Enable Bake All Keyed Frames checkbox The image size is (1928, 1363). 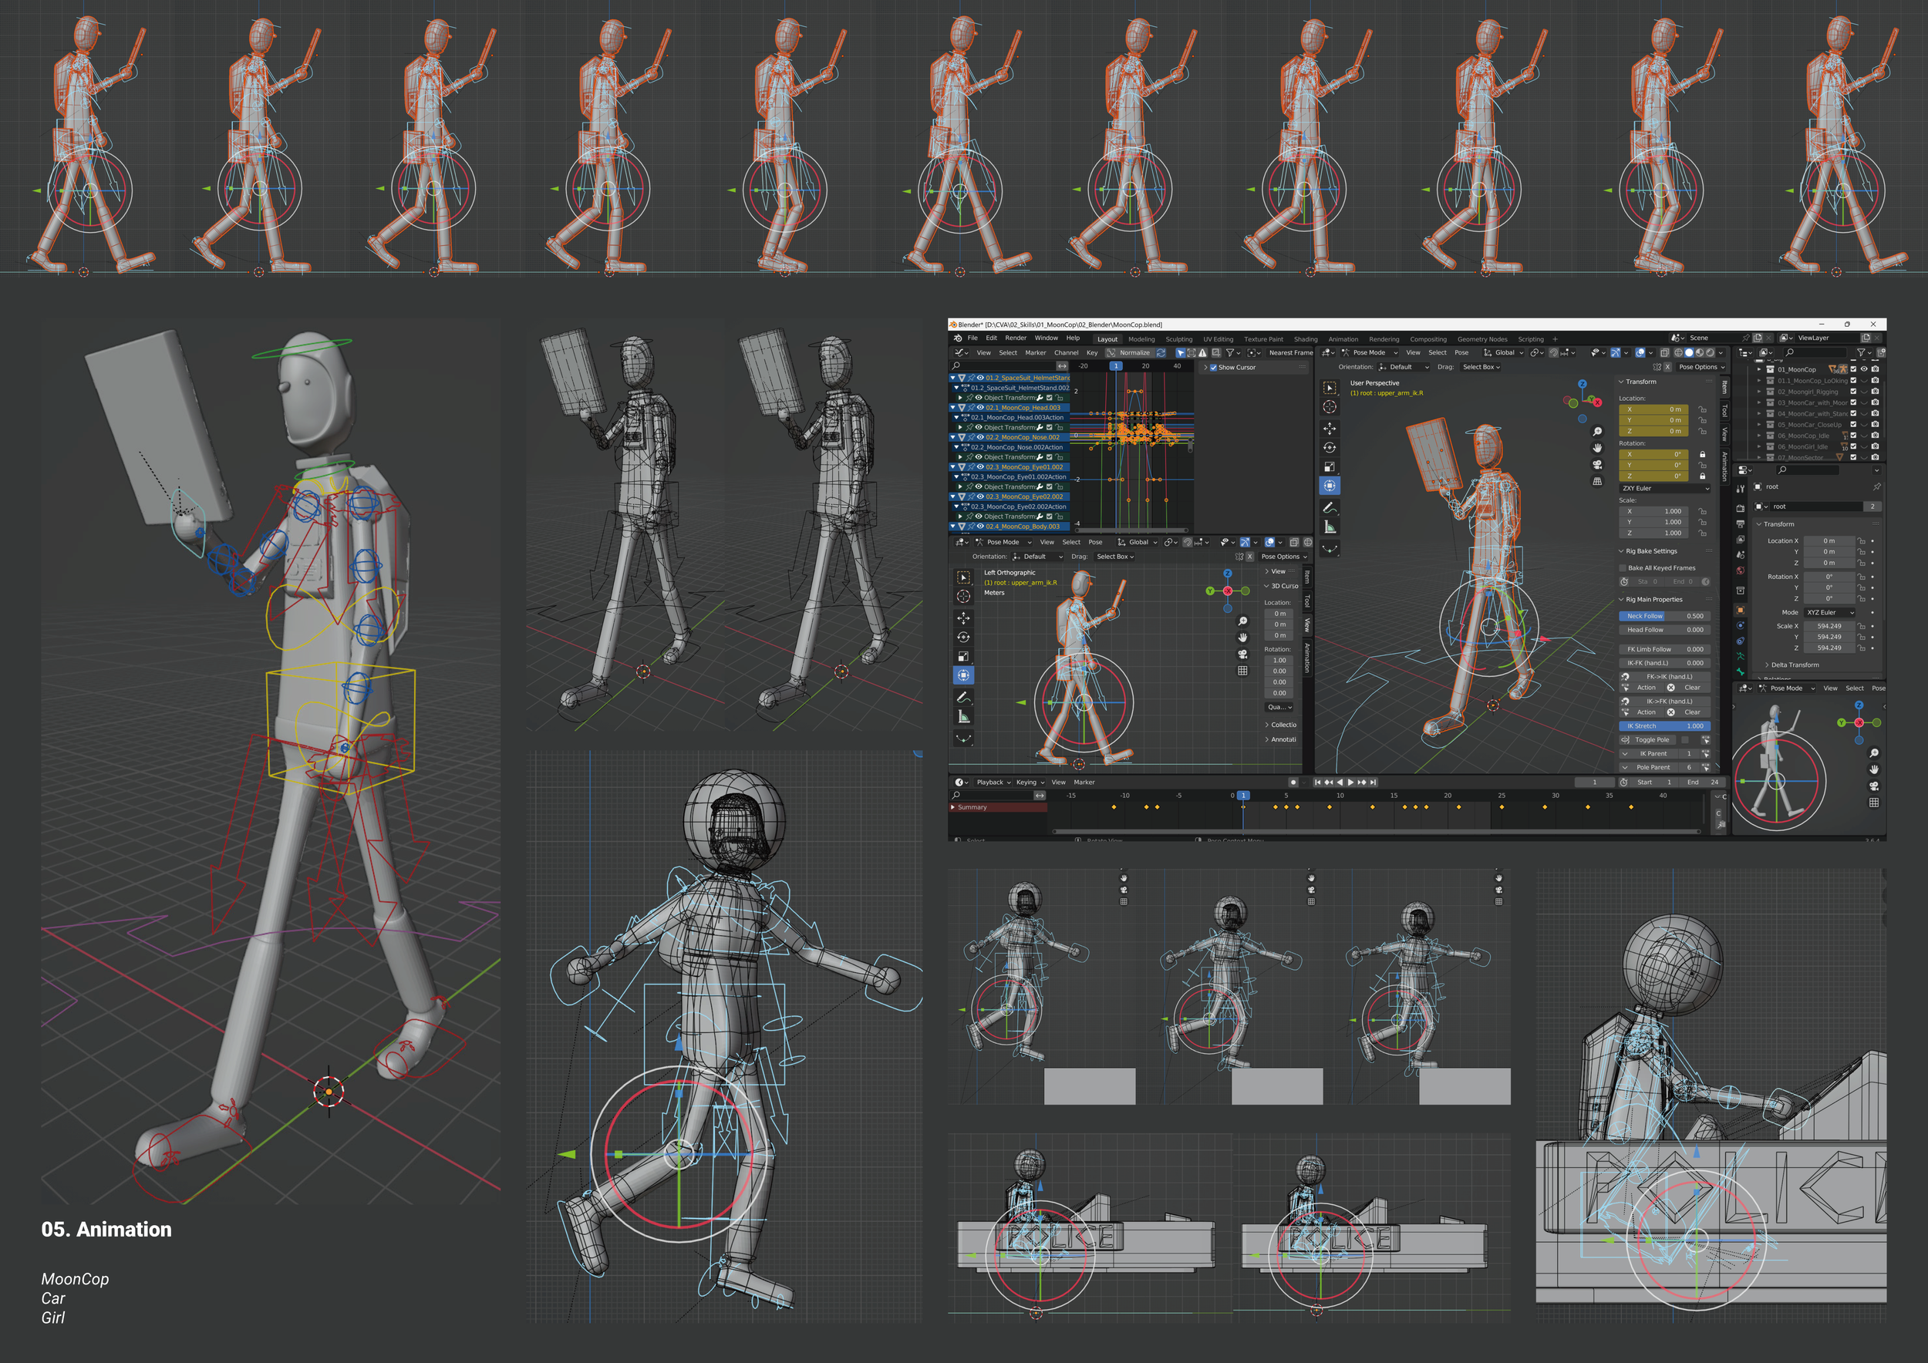point(1623,568)
